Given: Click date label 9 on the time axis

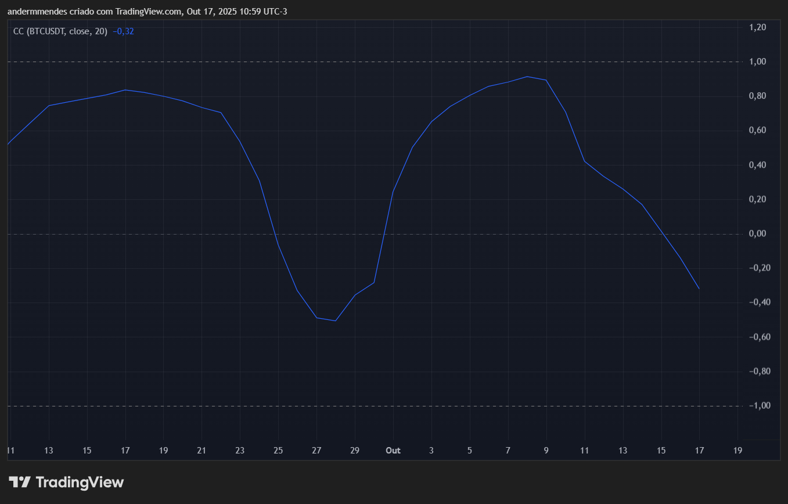Looking at the screenshot, I should (x=546, y=451).
